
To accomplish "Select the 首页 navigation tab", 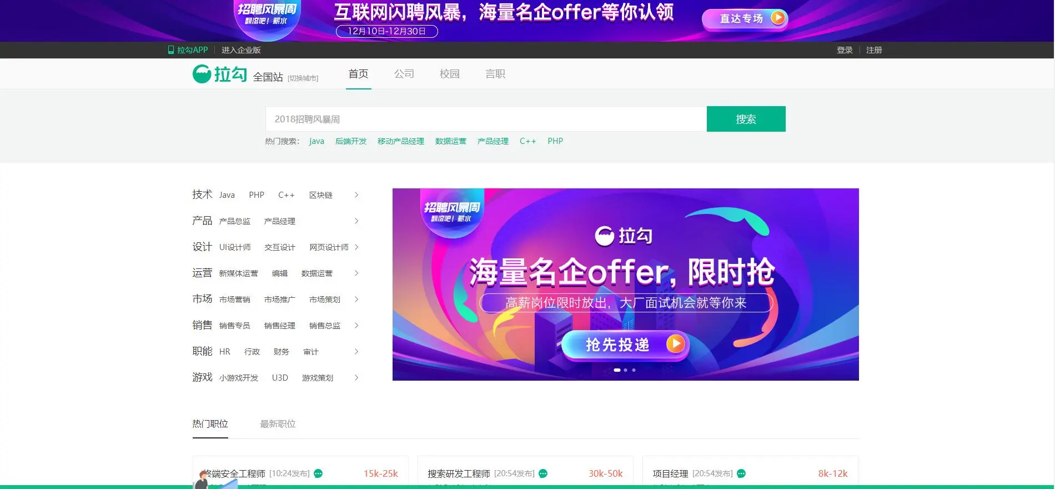I will point(358,74).
